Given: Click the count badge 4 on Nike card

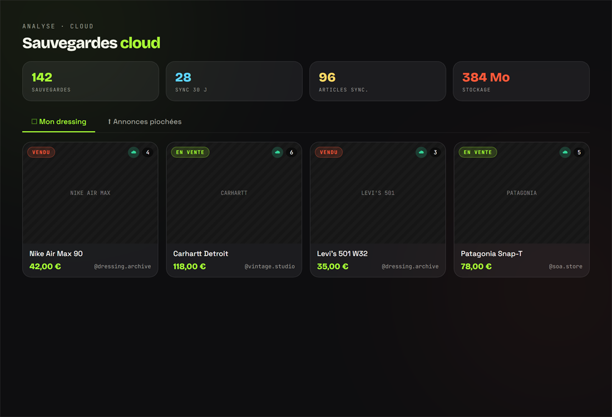Looking at the screenshot, I should coord(147,152).
